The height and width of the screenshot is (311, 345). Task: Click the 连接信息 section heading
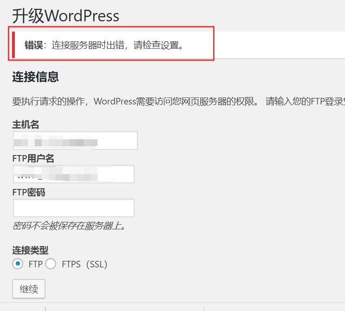click(x=35, y=77)
